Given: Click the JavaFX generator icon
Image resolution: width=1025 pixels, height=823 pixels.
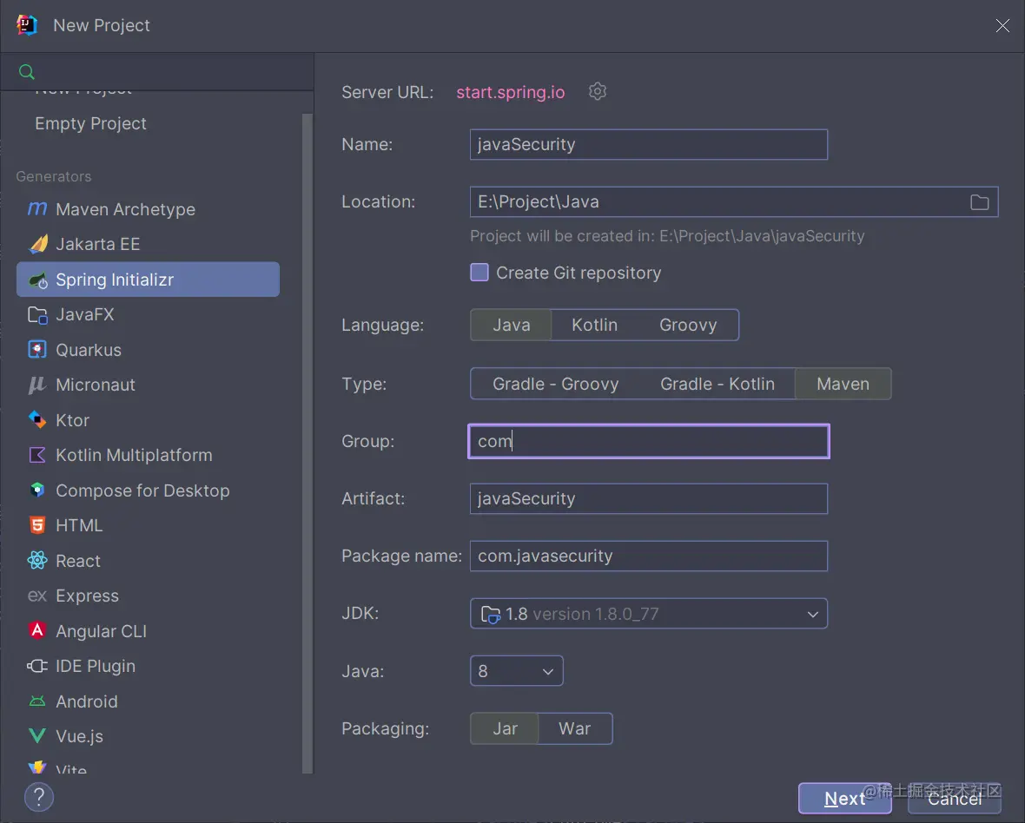Looking at the screenshot, I should tap(37, 315).
